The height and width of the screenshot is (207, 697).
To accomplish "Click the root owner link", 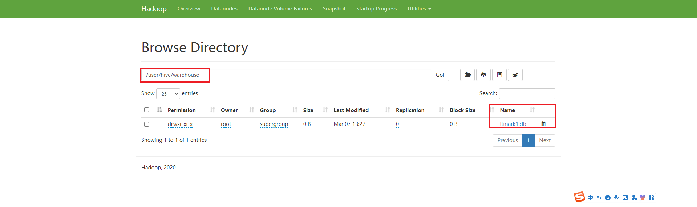I will tap(226, 124).
